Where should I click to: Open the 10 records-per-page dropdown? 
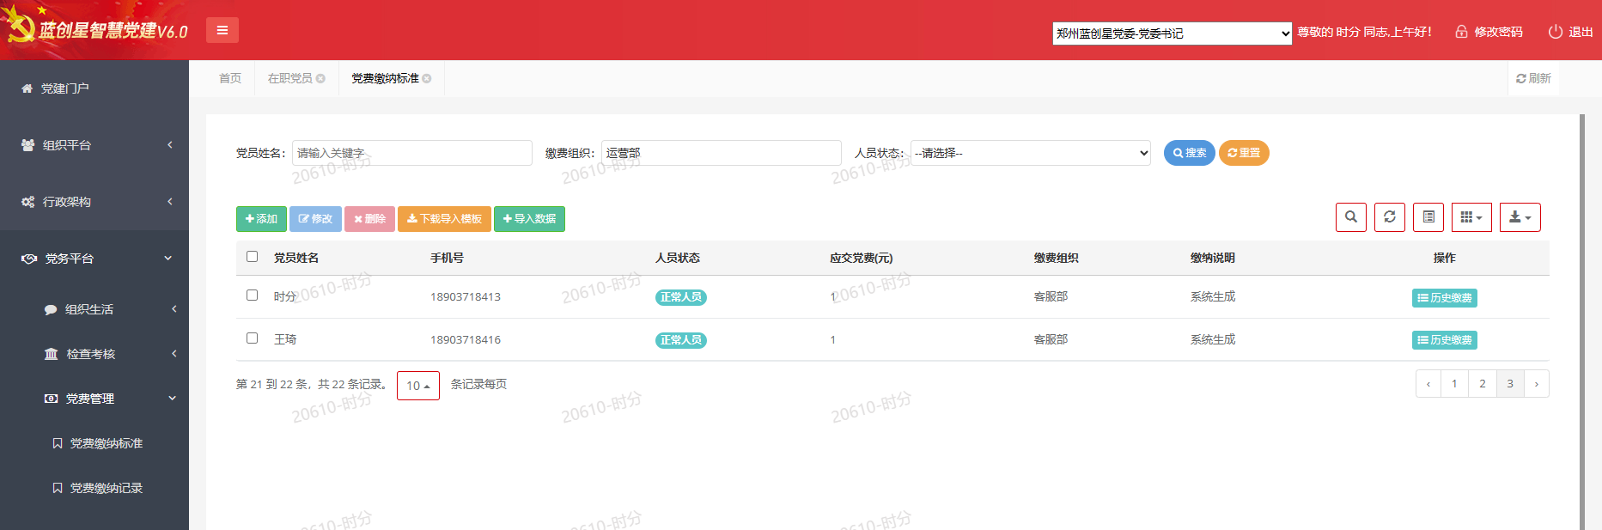(418, 386)
